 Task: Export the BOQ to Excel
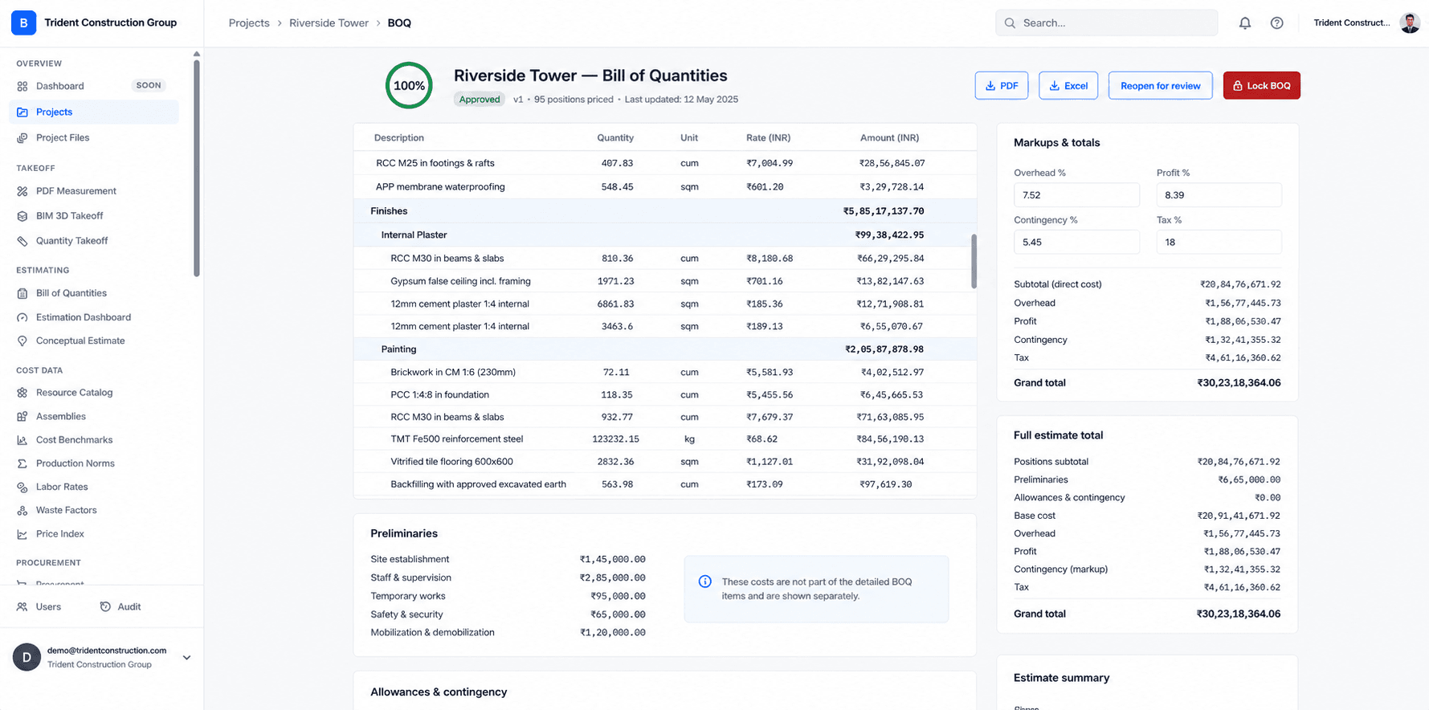[1068, 86]
